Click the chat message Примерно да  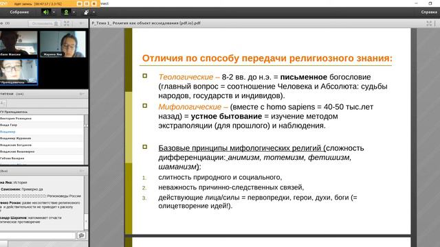pos(32,189)
